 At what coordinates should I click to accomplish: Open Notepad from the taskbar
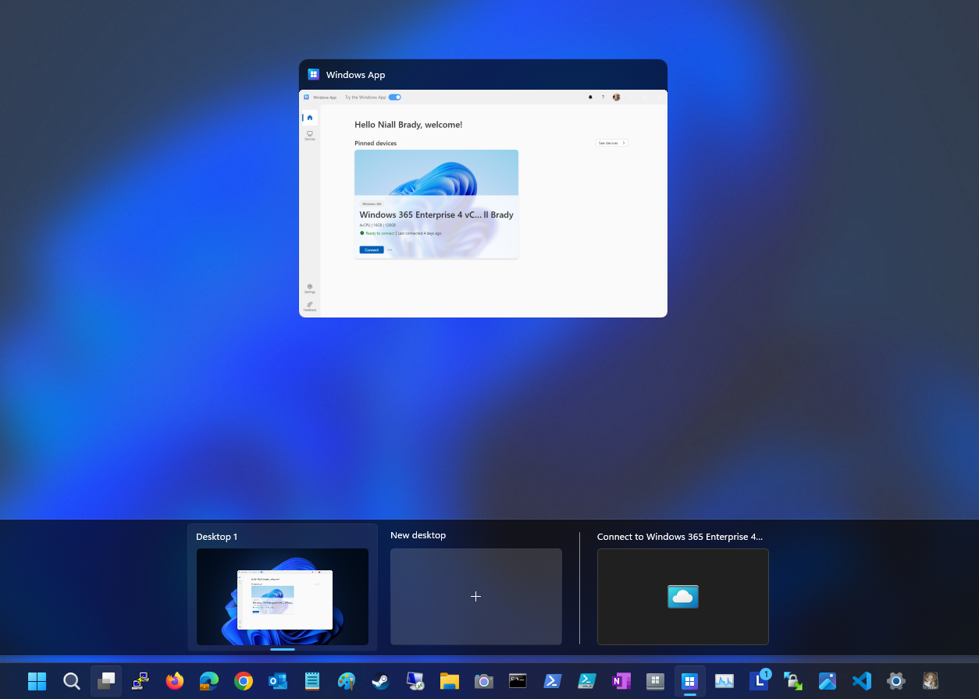click(x=312, y=681)
